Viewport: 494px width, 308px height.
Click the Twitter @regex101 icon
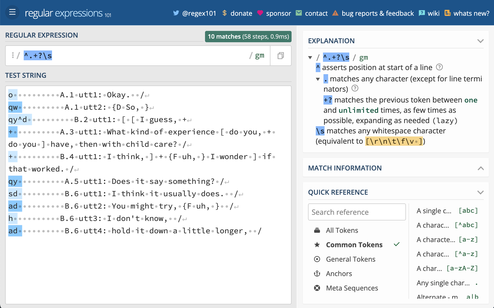point(176,13)
